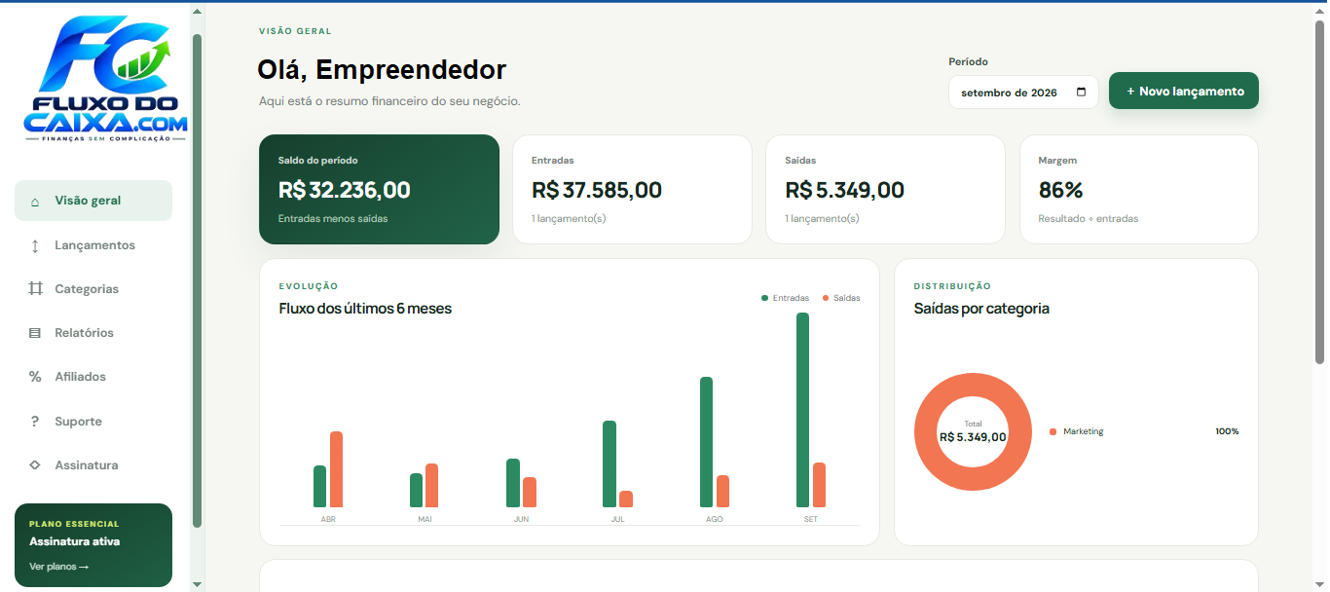The width and height of the screenshot is (1330, 592).
Task: Click the Fluxo do Caixa logo
Action: coord(105,80)
